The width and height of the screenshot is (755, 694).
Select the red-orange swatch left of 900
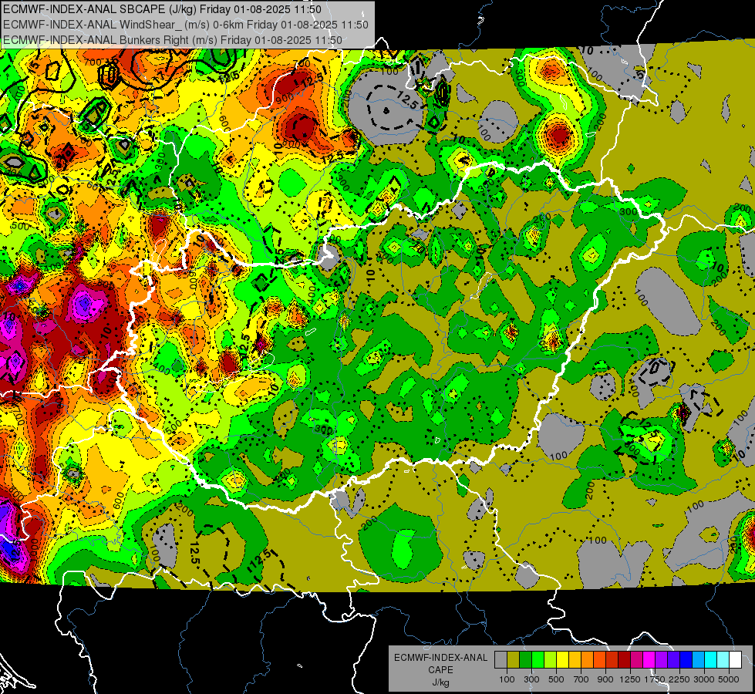coord(599,660)
